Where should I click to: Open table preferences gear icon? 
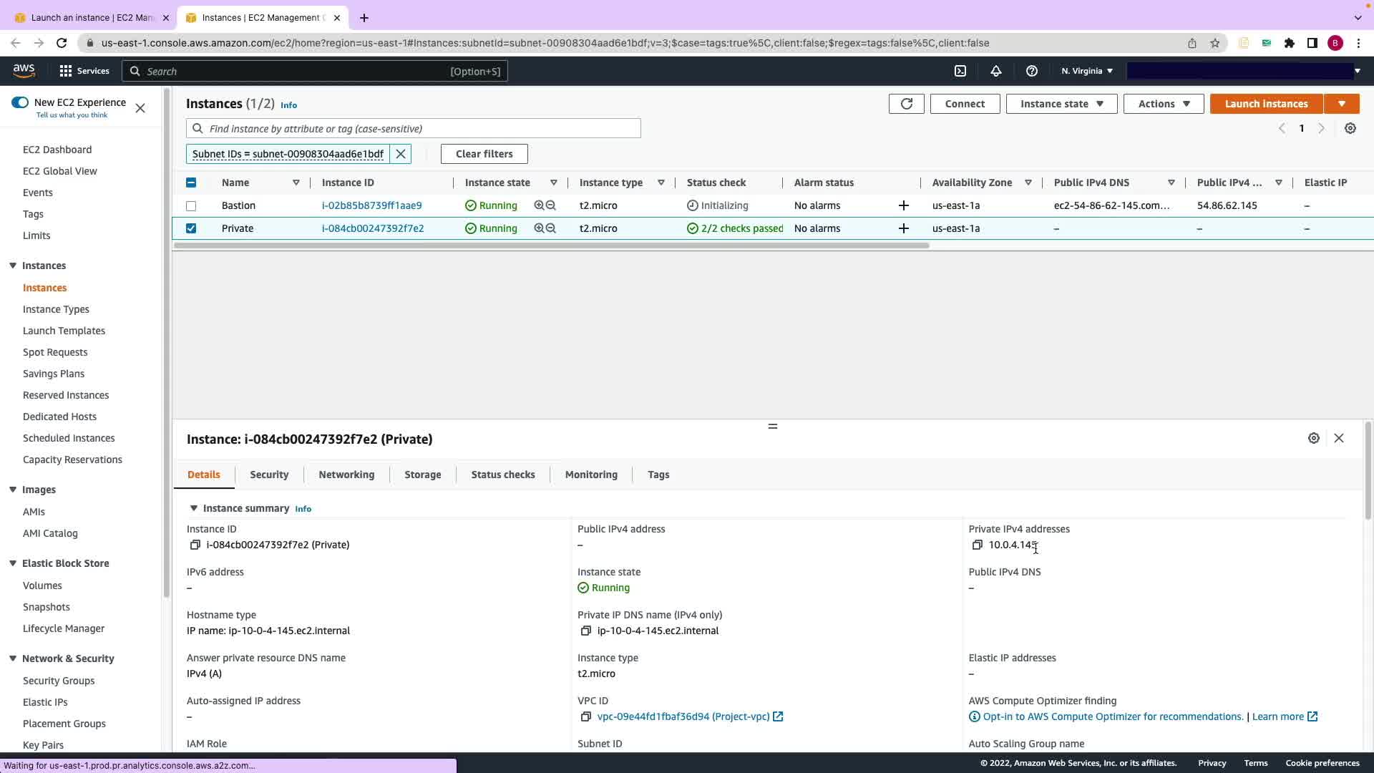pyautogui.click(x=1350, y=128)
